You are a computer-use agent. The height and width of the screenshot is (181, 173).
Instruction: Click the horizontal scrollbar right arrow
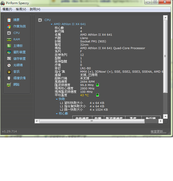point(161,121)
